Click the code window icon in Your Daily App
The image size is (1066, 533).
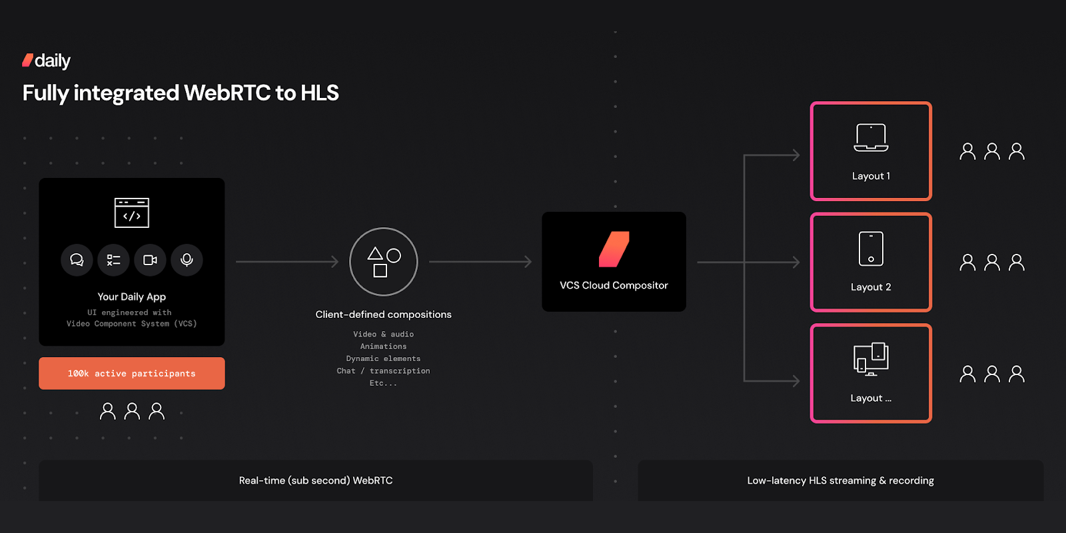click(132, 213)
